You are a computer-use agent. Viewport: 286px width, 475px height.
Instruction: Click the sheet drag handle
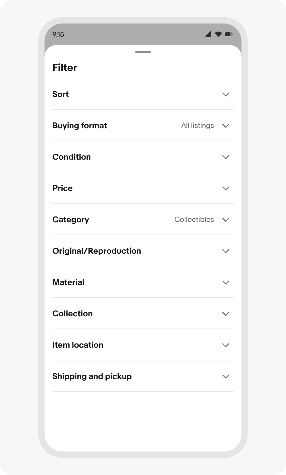click(143, 52)
